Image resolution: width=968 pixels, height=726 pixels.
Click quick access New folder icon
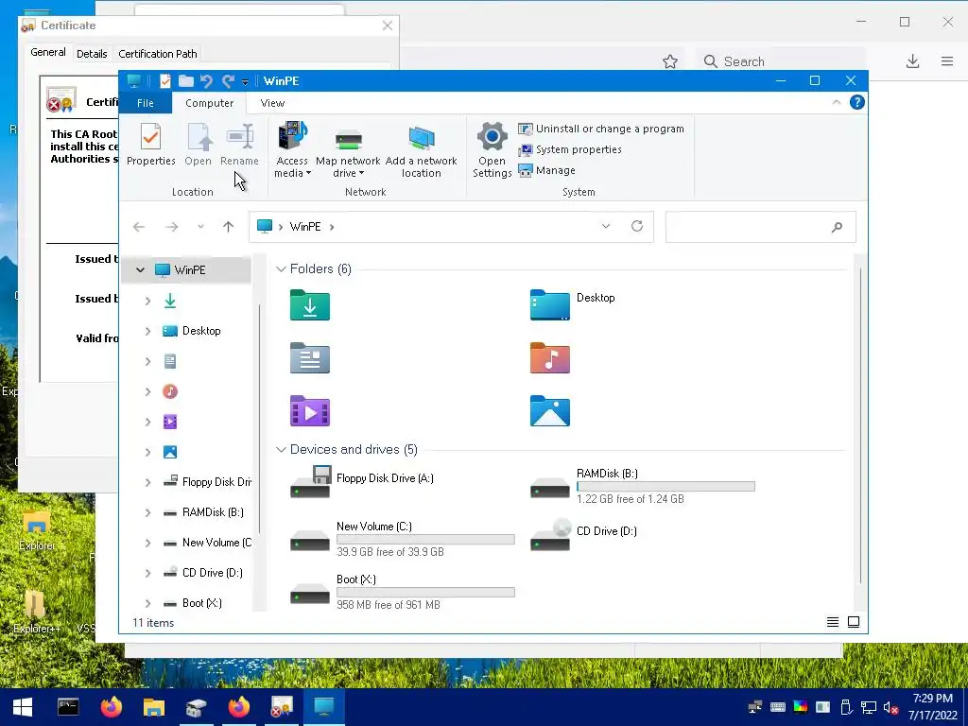[x=186, y=81]
